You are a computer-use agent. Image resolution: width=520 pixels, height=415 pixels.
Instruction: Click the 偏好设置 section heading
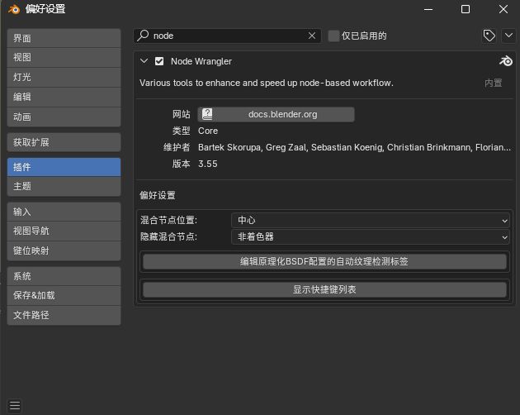click(158, 195)
